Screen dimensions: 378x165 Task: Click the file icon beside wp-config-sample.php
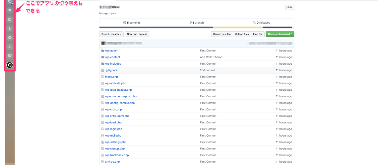click(103, 103)
